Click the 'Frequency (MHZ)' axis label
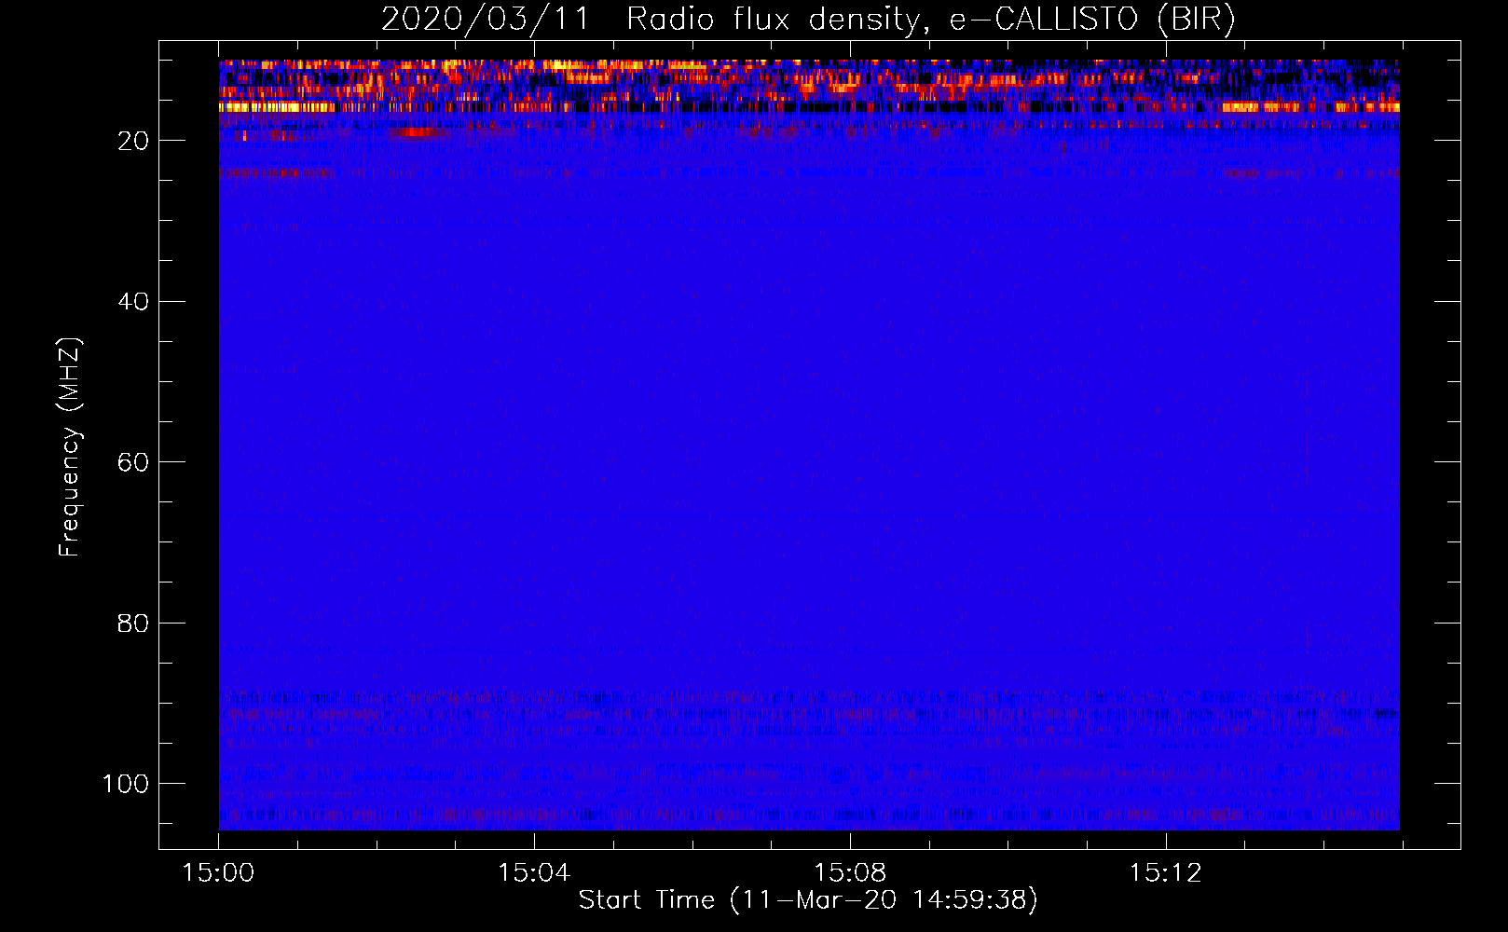 (70, 447)
